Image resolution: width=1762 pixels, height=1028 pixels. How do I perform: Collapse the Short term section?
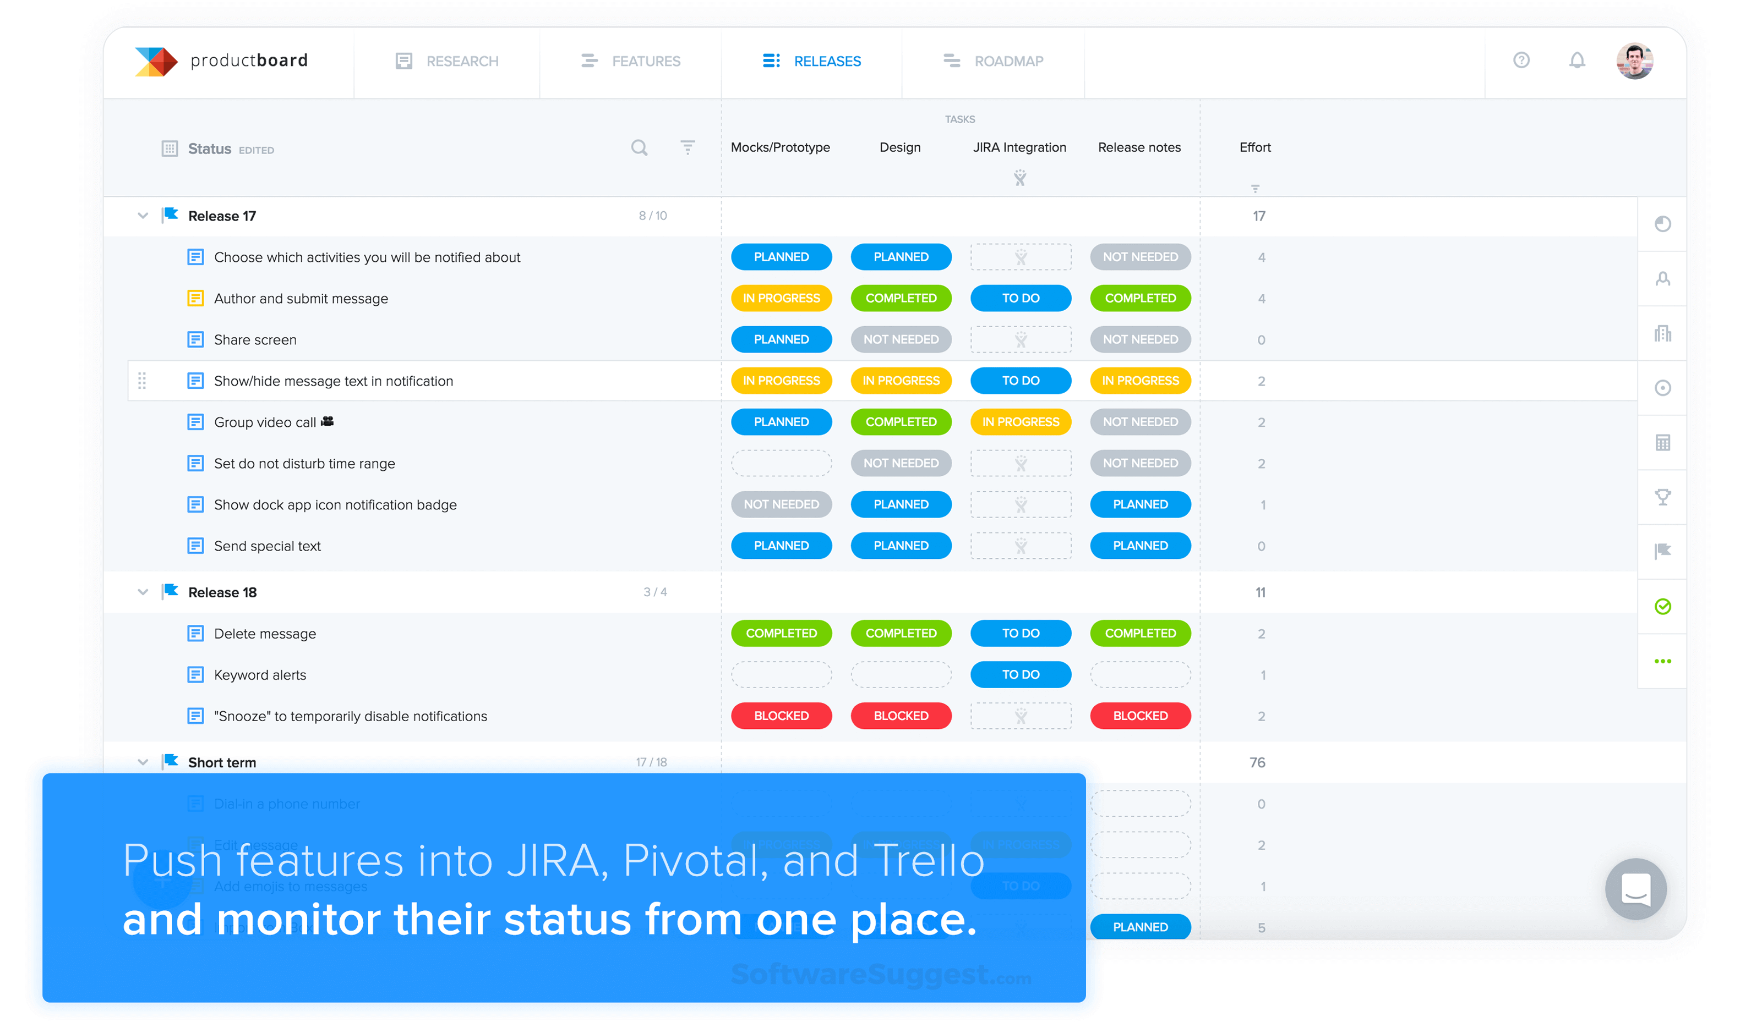[143, 762]
